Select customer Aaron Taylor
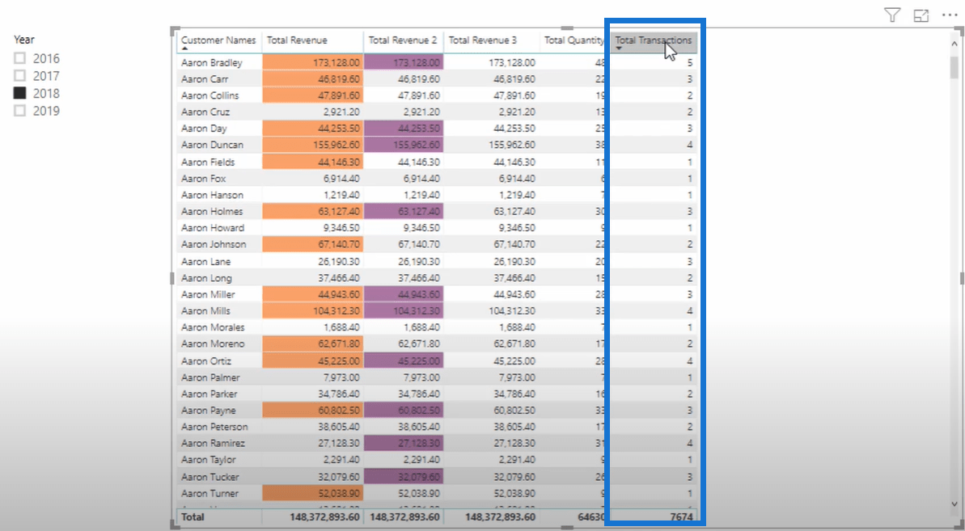965x531 pixels. pyautogui.click(x=209, y=460)
